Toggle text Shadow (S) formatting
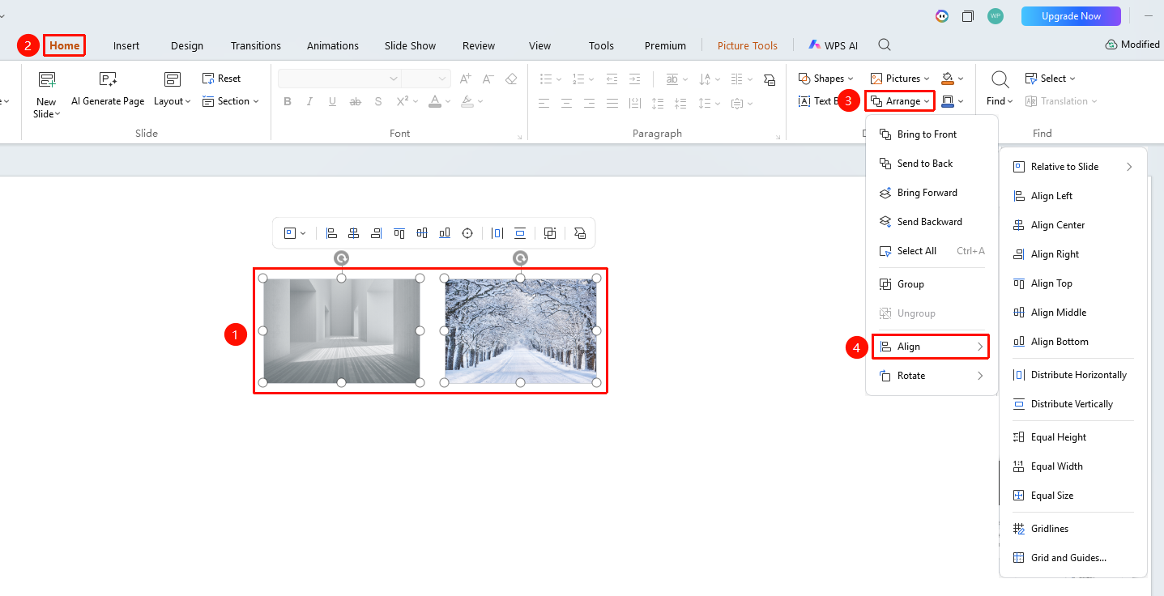Viewport: 1164px width, 596px height. coord(378,101)
